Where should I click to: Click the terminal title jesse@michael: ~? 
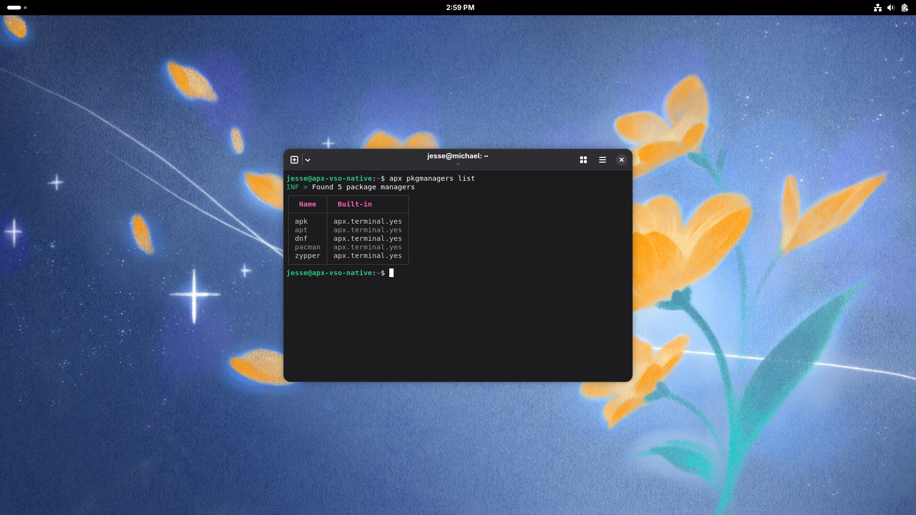click(x=458, y=156)
